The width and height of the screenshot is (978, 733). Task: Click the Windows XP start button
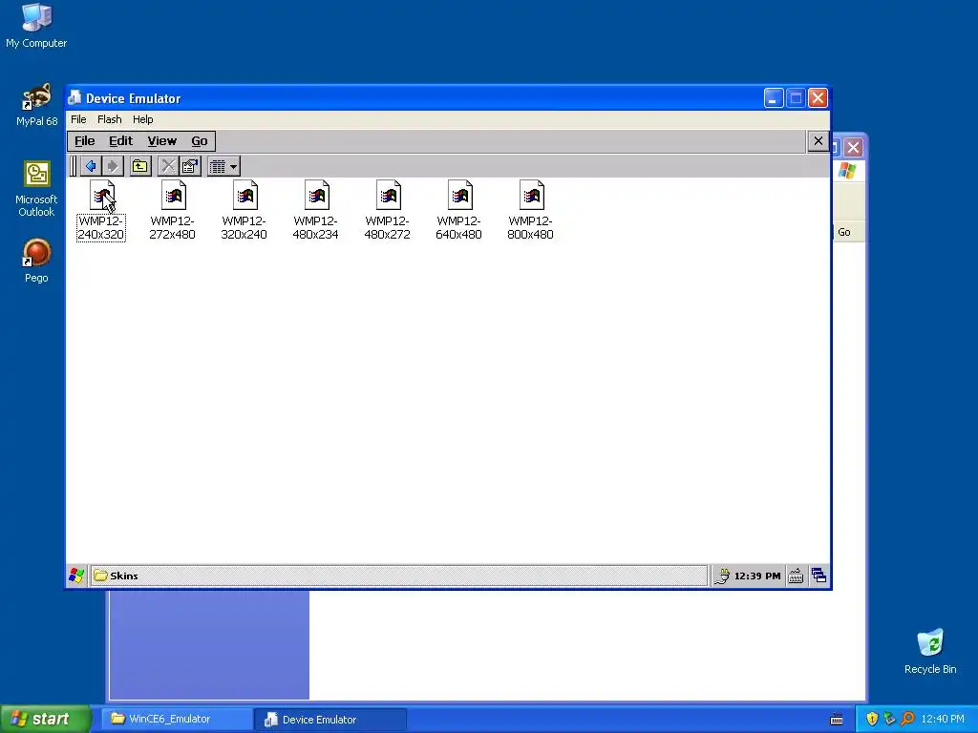pos(45,719)
